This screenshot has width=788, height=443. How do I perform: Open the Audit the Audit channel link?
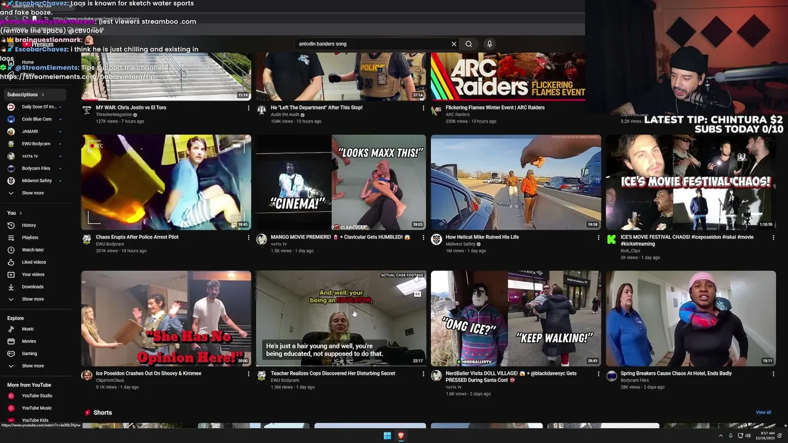coord(285,114)
